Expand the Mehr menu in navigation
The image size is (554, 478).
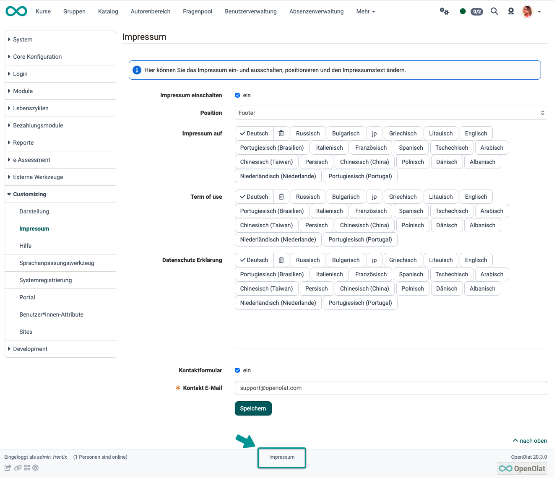click(365, 11)
